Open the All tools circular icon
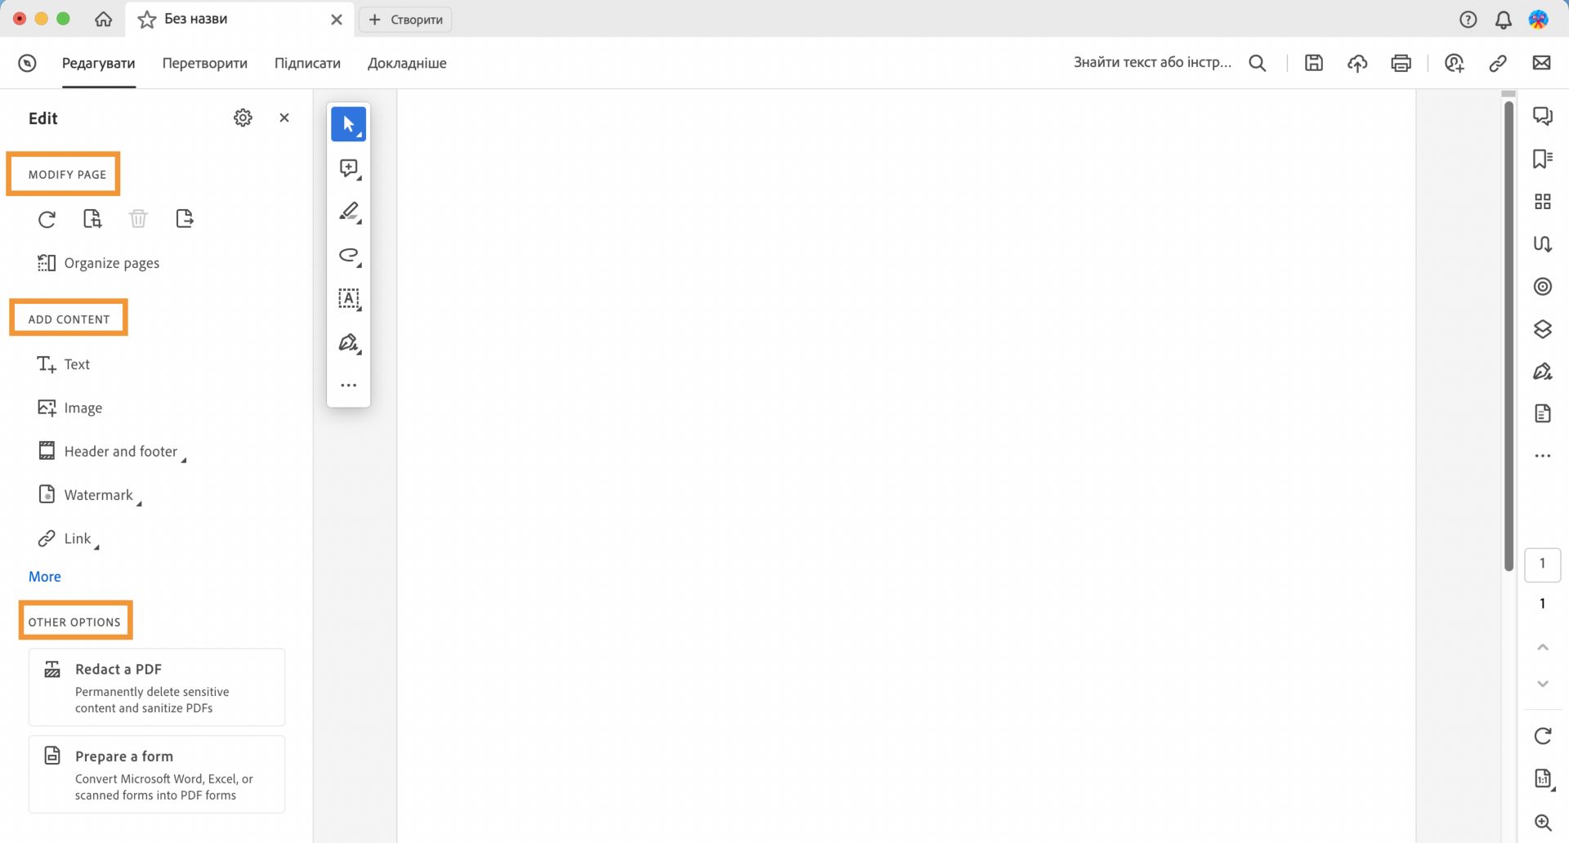1569x843 pixels. point(28,63)
